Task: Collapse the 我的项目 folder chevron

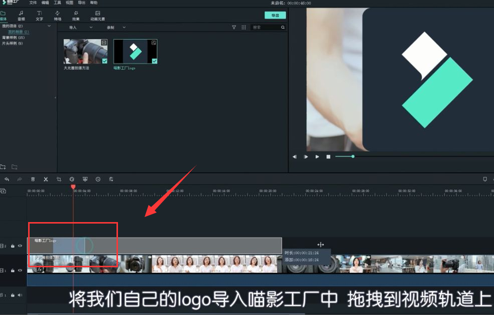Action: tap(49, 26)
